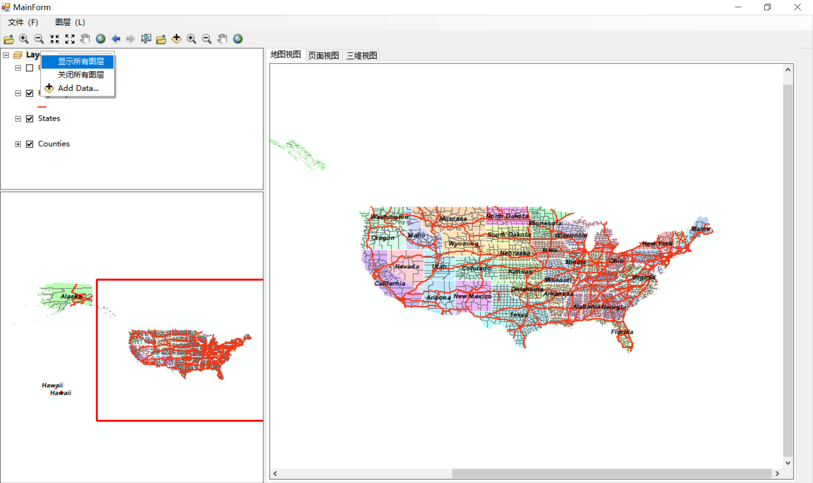Click the gray forward extent arrow
Screen dimensions: 813x483
130,39
